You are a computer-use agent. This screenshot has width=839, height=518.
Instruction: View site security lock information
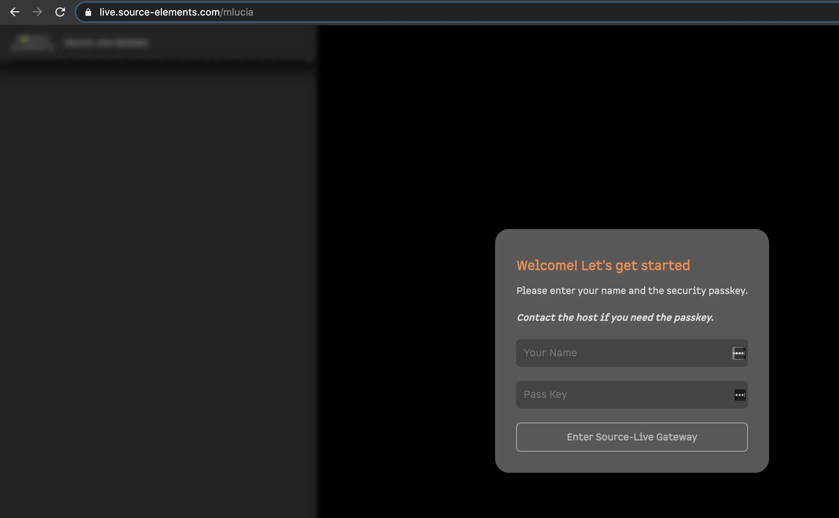88,12
